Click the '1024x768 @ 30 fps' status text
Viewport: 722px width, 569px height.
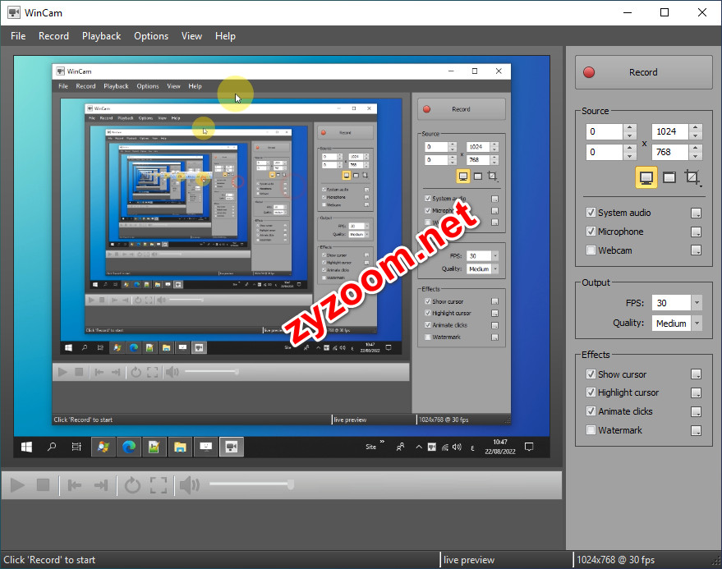[616, 560]
